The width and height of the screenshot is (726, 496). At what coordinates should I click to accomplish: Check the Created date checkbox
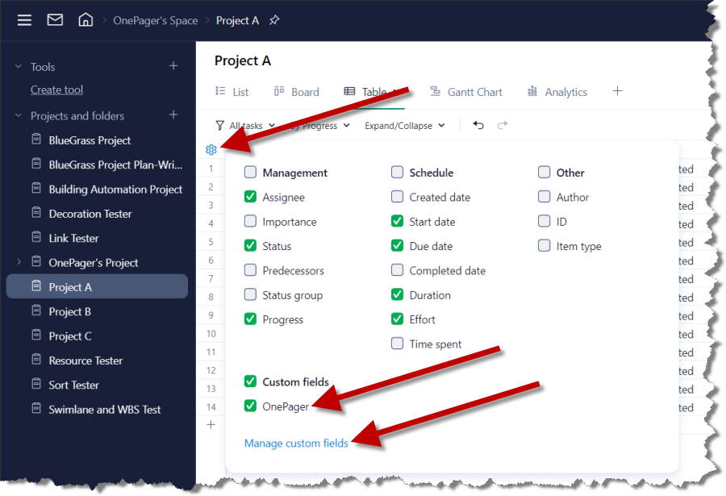click(397, 197)
